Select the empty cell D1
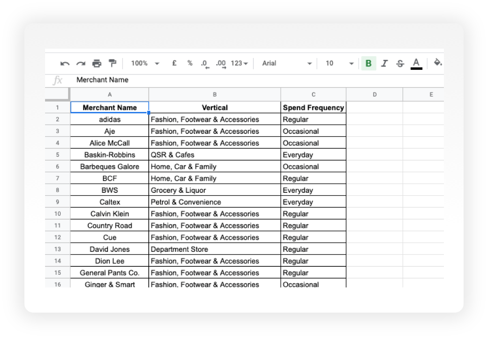The width and height of the screenshot is (488, 338). [x=374, y=107]
